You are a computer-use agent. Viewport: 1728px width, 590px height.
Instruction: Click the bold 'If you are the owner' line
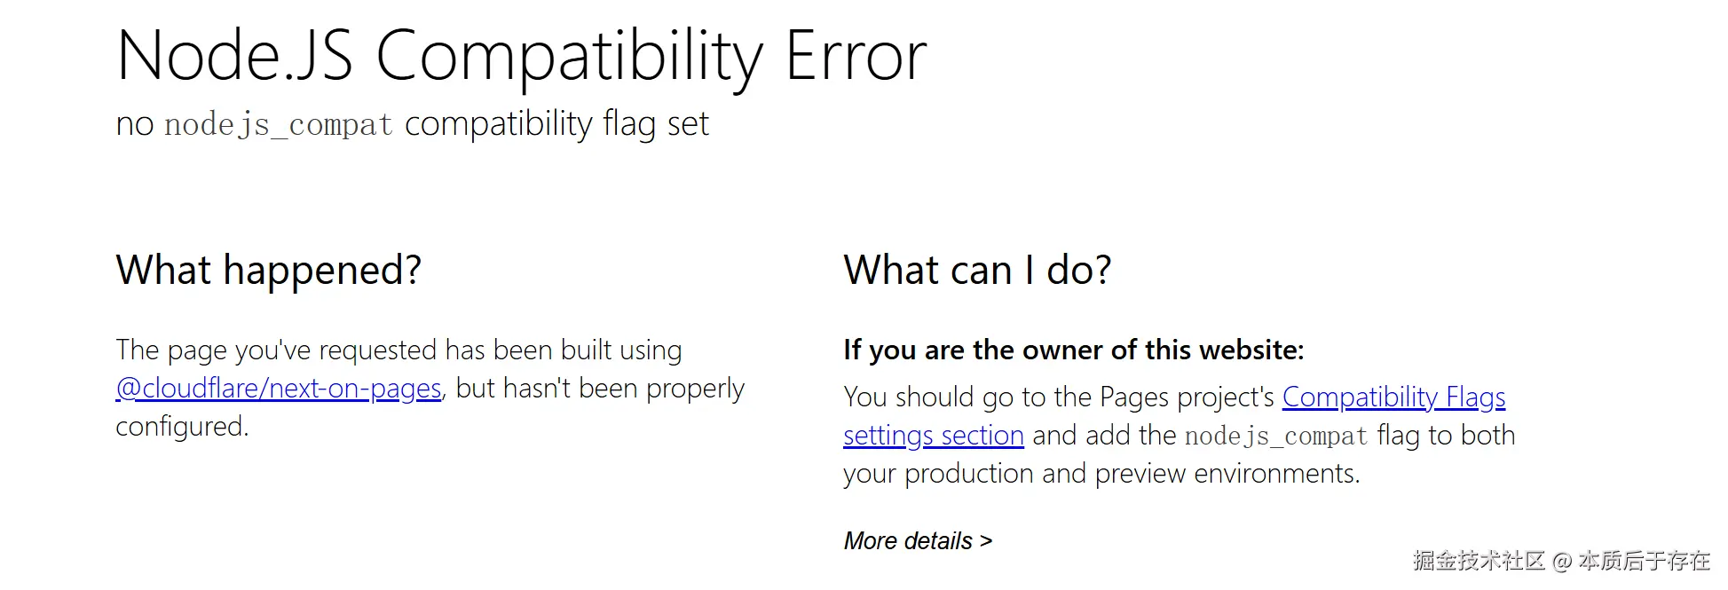[1074, 350]
